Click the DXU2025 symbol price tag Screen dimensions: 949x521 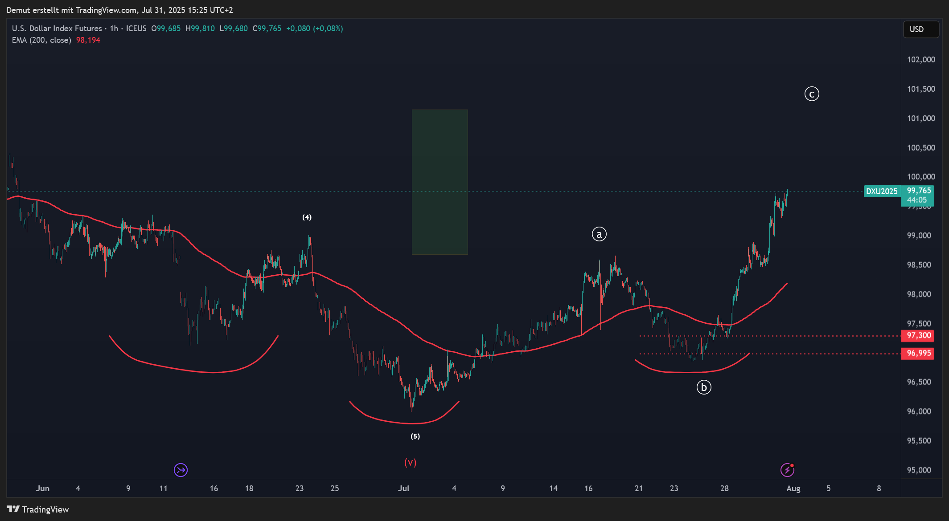[x=881, y=191]
